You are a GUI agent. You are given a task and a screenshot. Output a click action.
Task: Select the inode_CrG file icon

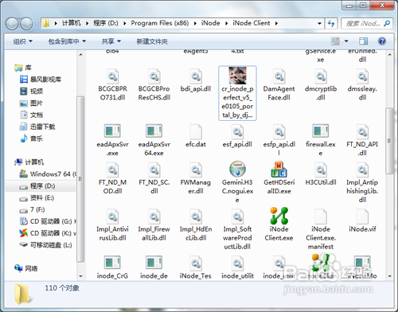[x=112, y=263]
